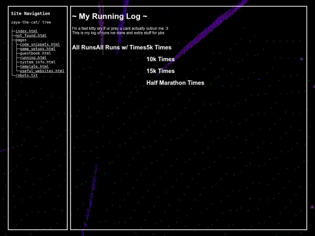315x236 pixels.
Task: Click the "This is my log of runs" line
Action: (118, 33)
